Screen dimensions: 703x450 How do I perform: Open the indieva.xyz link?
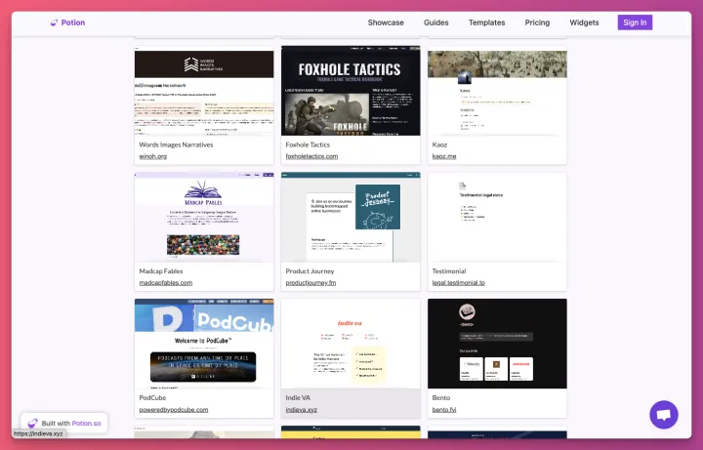(302, 410)
